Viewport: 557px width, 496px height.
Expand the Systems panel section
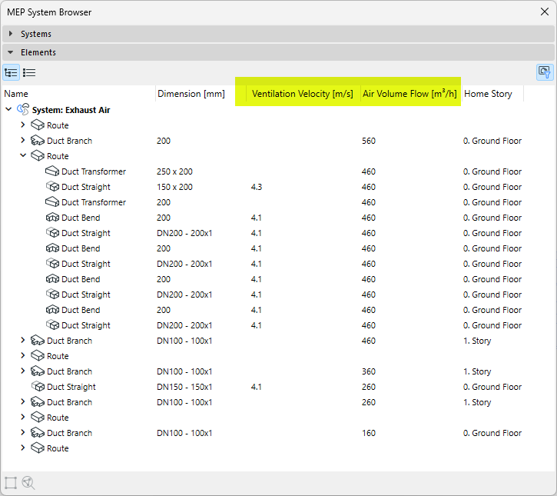[11, 33]
